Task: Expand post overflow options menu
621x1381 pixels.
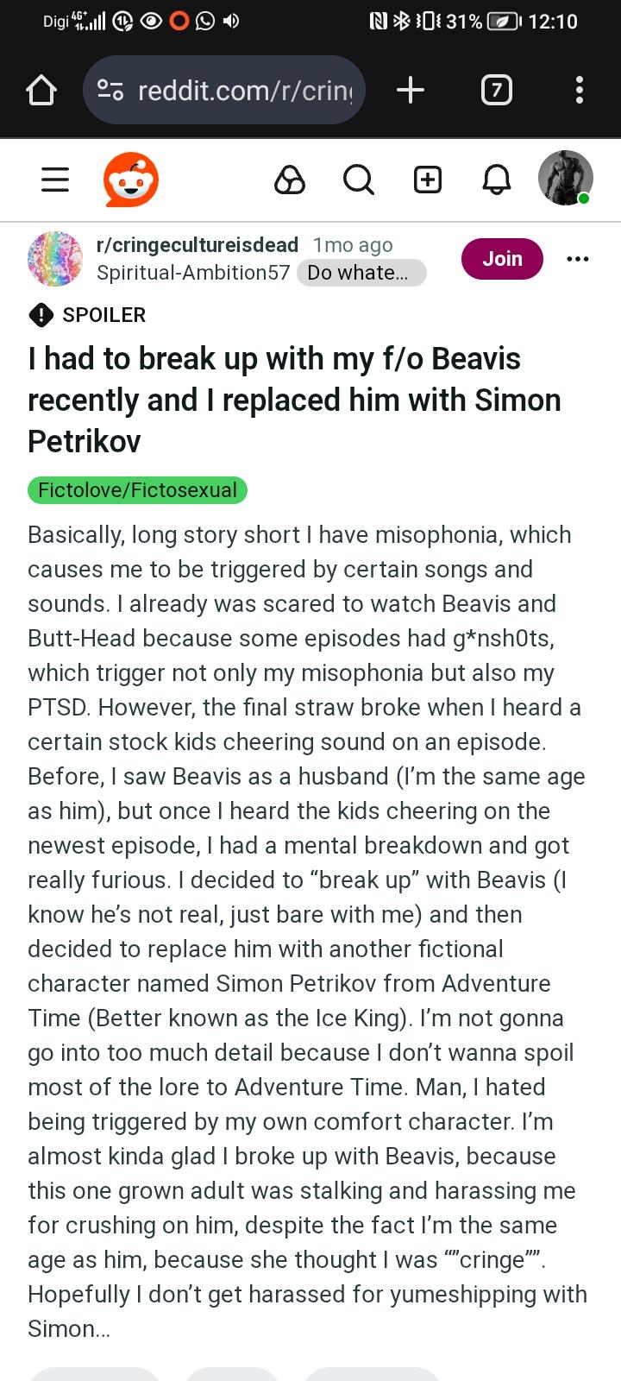Action: click(577, 259)
